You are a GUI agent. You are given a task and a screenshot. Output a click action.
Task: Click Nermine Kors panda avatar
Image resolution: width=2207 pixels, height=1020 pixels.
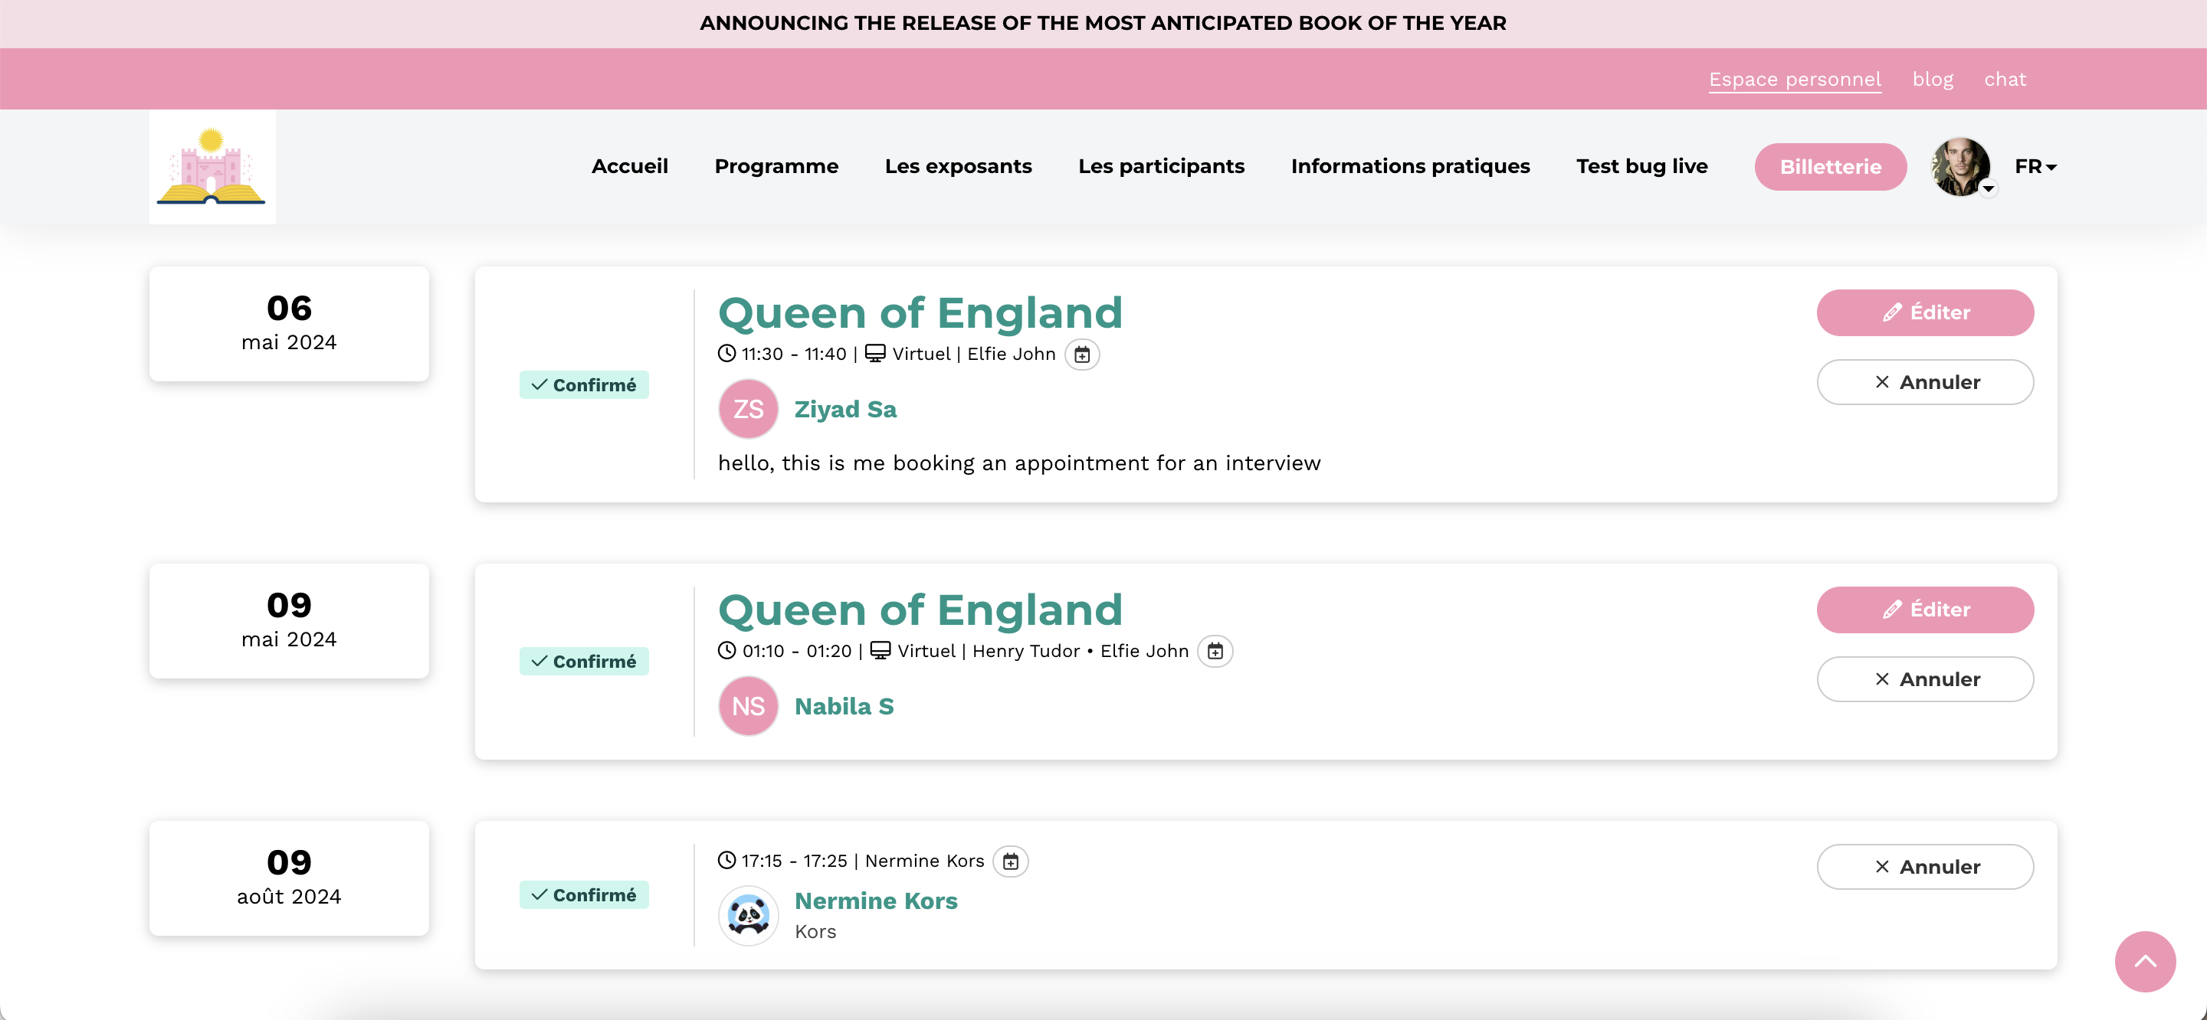pyautogui.click(x=748, y=916)
